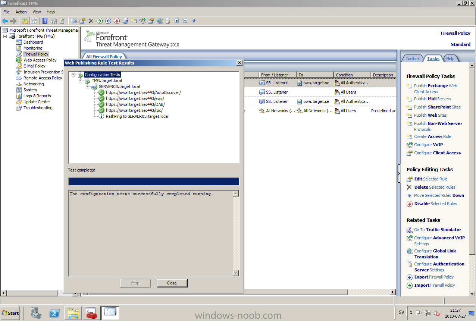
Task: Click the Dashboard icon in the console tree
Action: click(19, 42)
